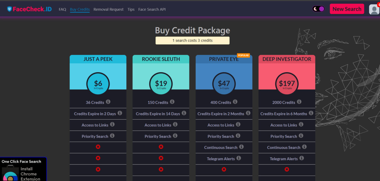The width and height of the screenshot is (380, 181).
Task: Click info icon beside 150 Credits
Action: click(172, 102)
